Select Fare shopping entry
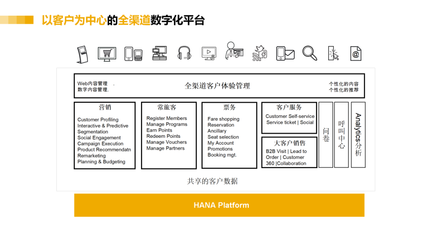Viewport: 435px width, 245px height. pos(224,119)
